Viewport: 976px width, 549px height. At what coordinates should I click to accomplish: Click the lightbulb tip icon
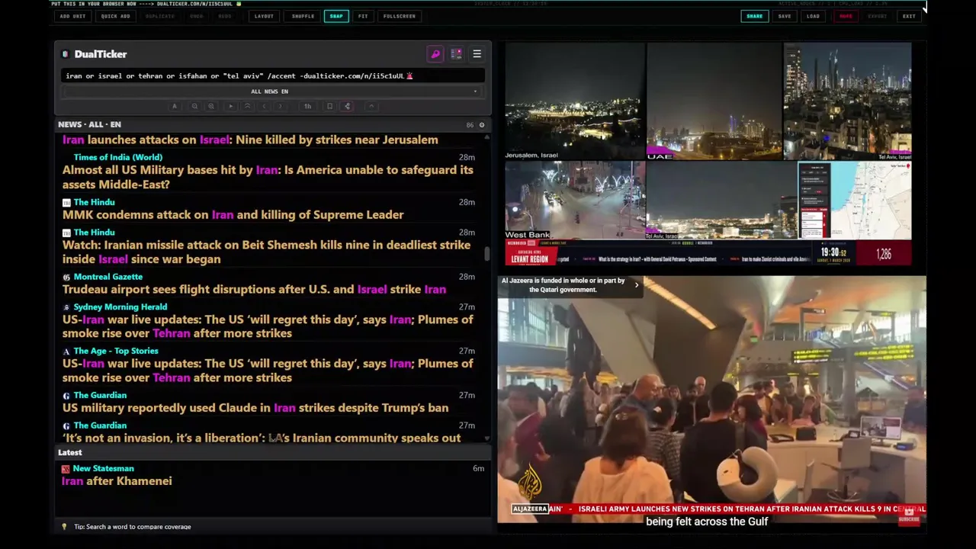click(x=65, y=527)
